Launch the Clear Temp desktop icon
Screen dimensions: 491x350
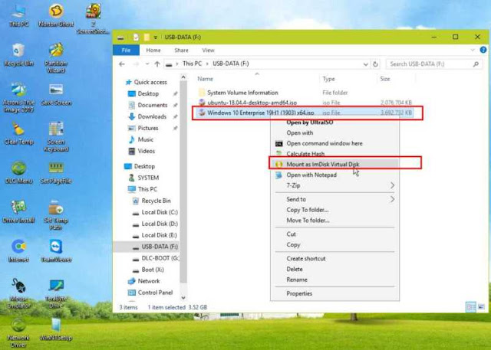(x=18, y=134)
